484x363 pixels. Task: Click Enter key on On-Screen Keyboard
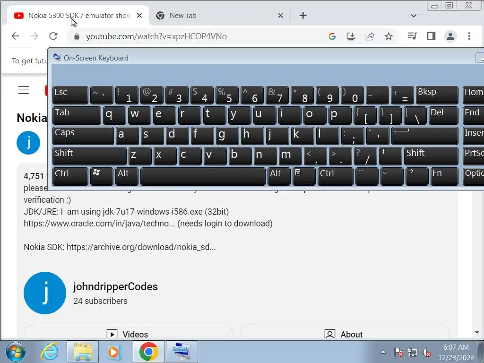(x=425, y=136)
